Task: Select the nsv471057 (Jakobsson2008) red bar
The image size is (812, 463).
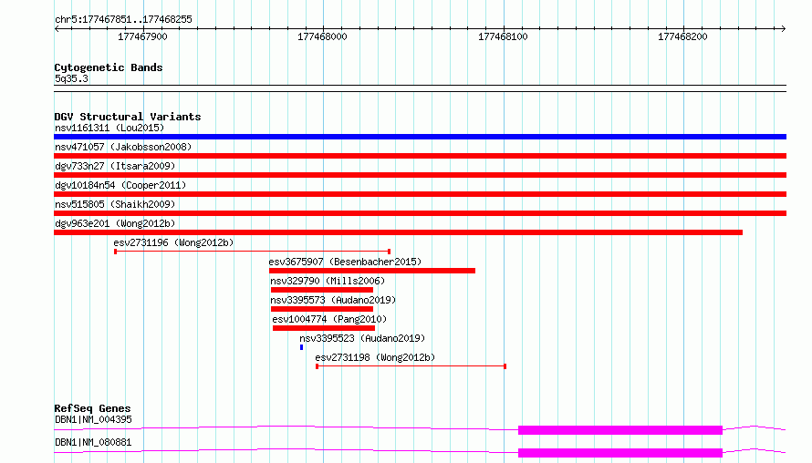Action: 420,156
